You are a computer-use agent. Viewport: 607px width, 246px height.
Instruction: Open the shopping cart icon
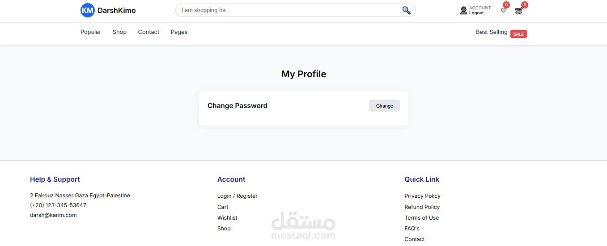518,11
